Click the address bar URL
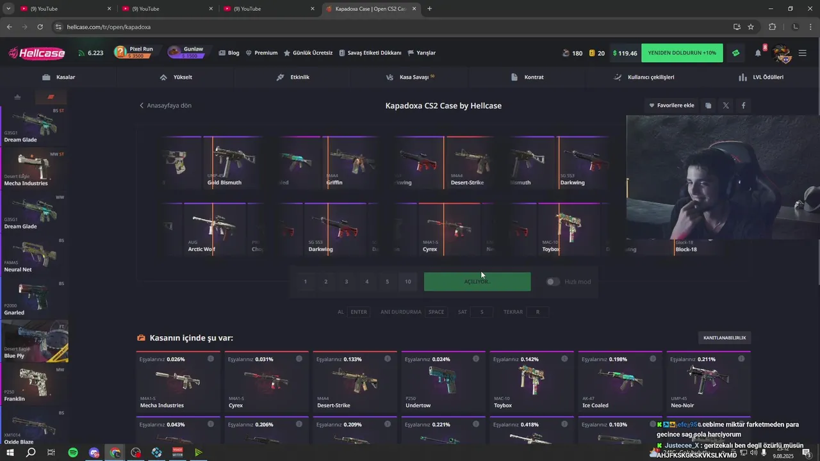Viewport: 820px width, 461px height. (x=109, y=27)
